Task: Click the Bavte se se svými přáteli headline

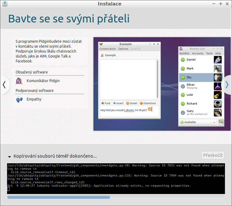Action: pyautogui.click(x=69, y=19)
